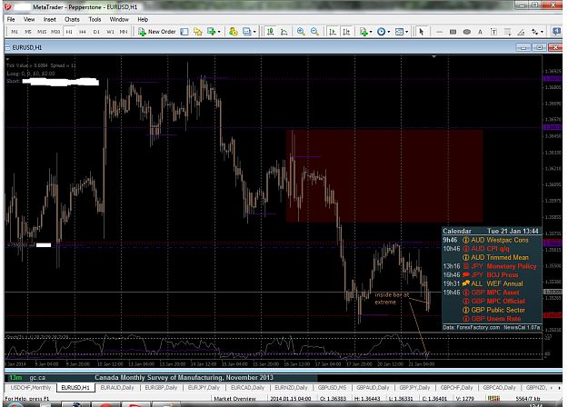Screen dimensions: 568x407
Task: Click 'inside bar at extreme' chart annotation
Action: click(392, 299)
